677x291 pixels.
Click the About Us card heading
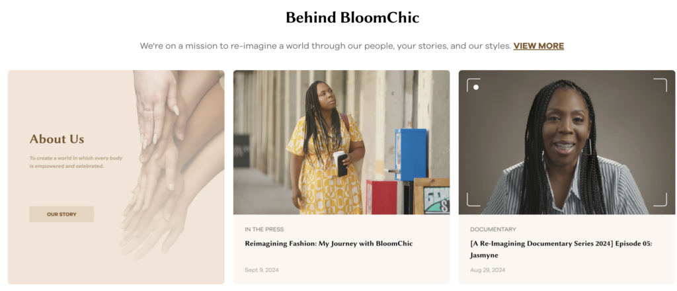point(57,139)
